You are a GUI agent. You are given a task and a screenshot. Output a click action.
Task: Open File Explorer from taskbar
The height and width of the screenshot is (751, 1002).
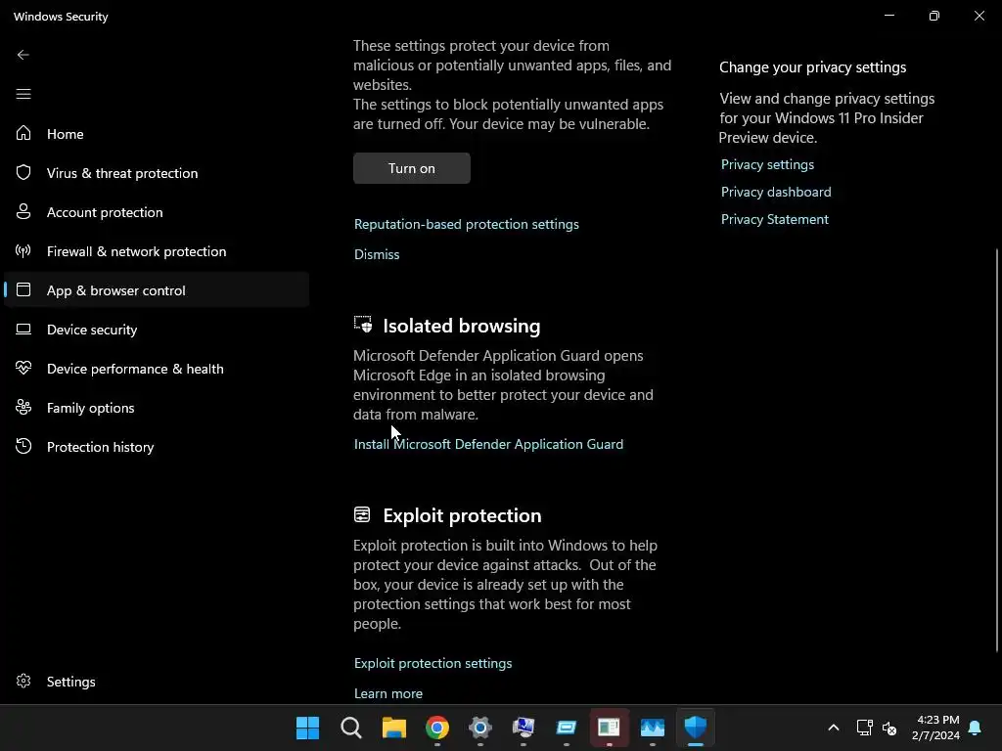point(394,728)
